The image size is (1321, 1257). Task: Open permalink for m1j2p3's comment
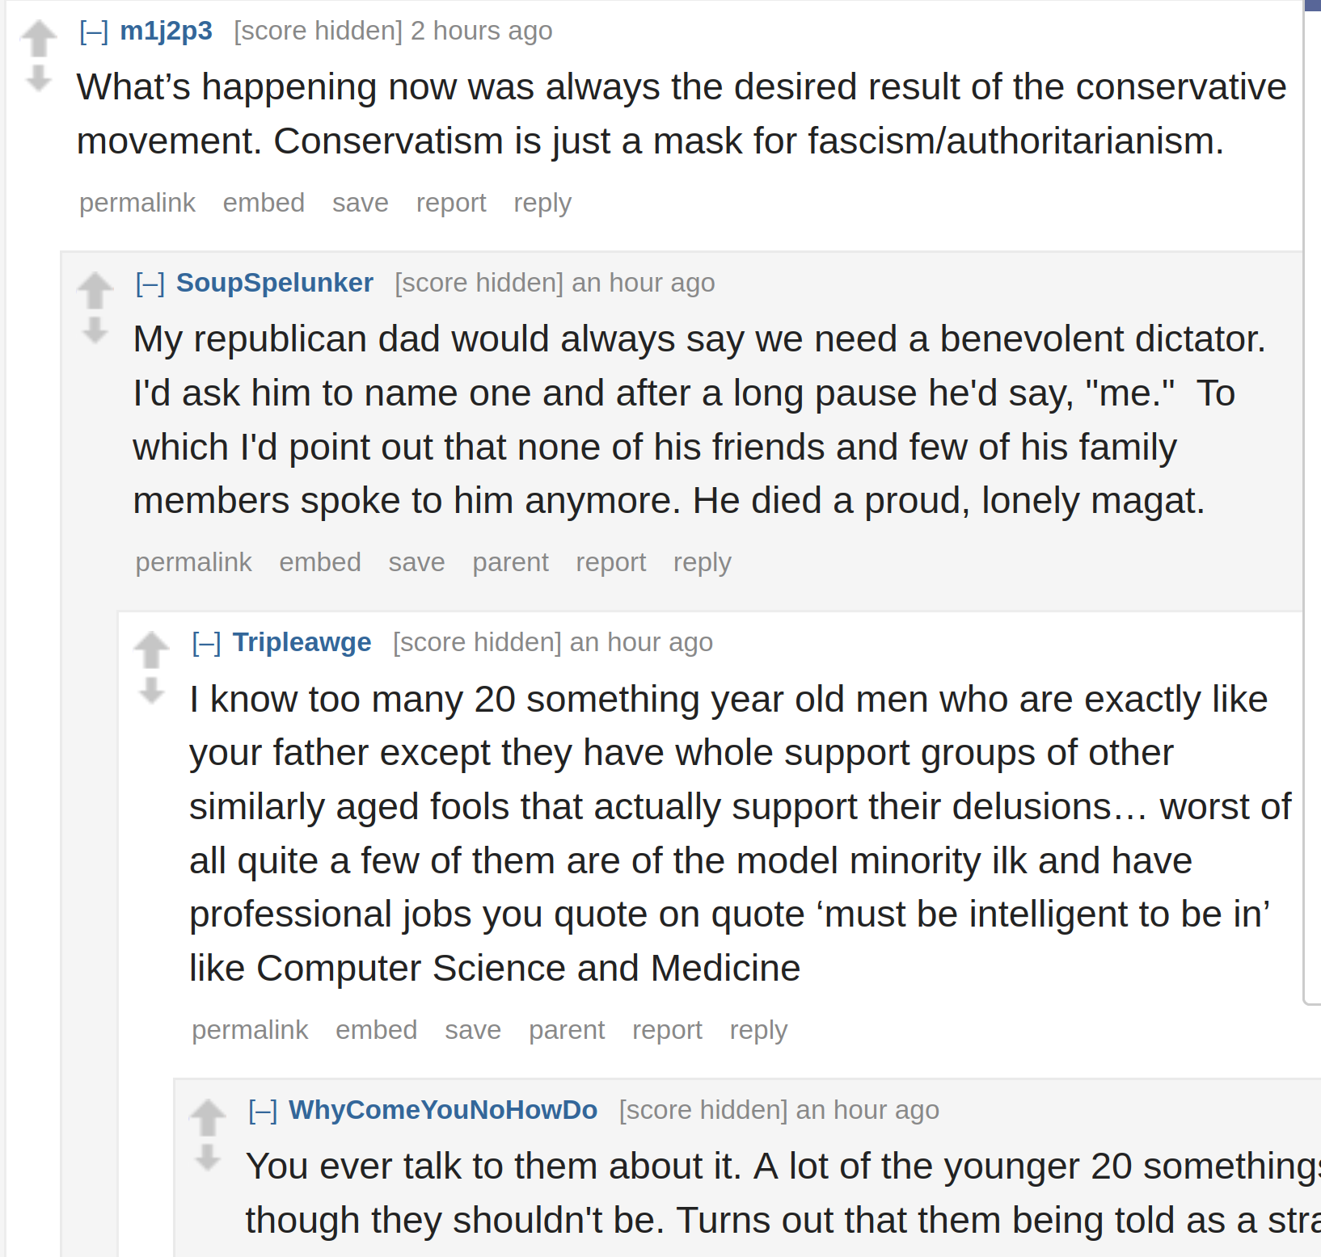[x=137, y=203]
